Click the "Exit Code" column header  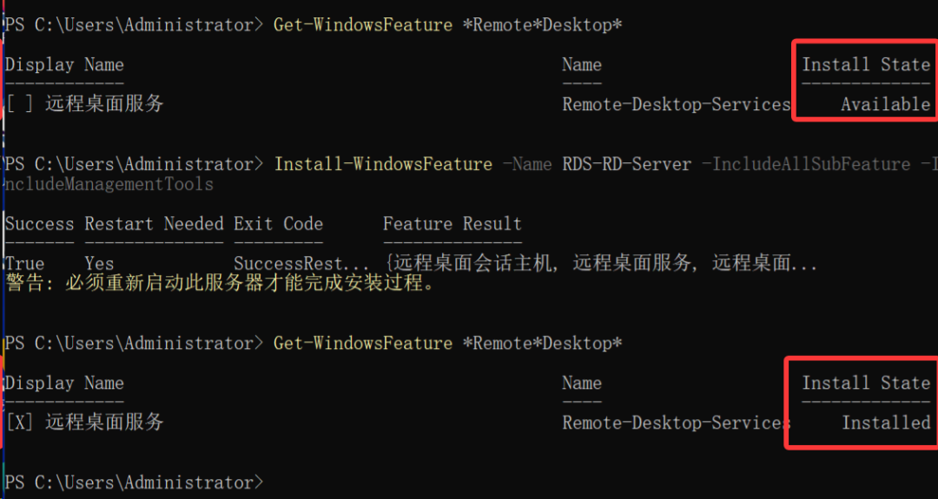[x=278, y=224]
